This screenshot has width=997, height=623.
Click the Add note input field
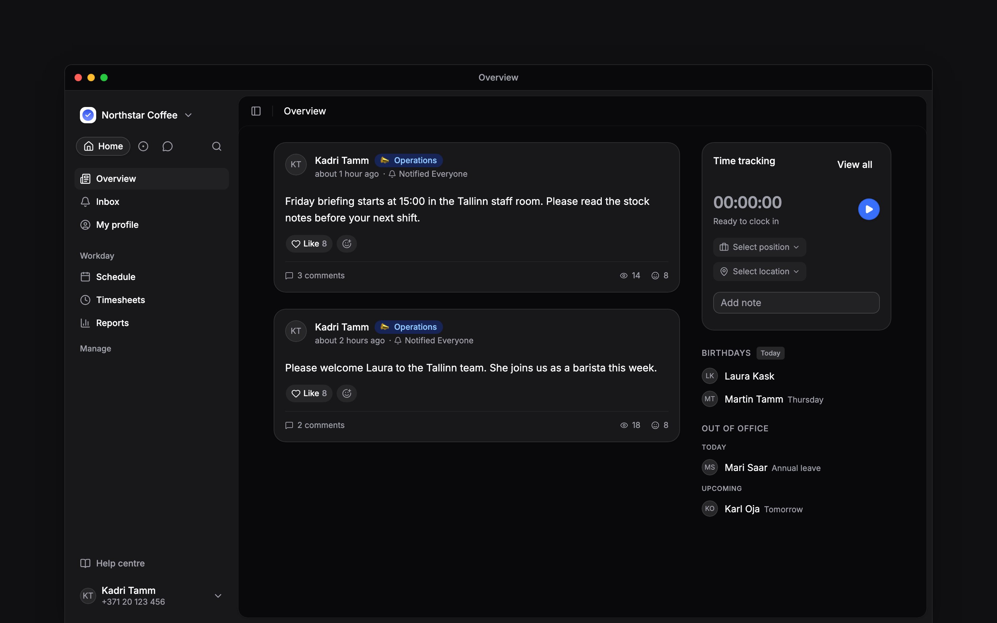(796, 303)
